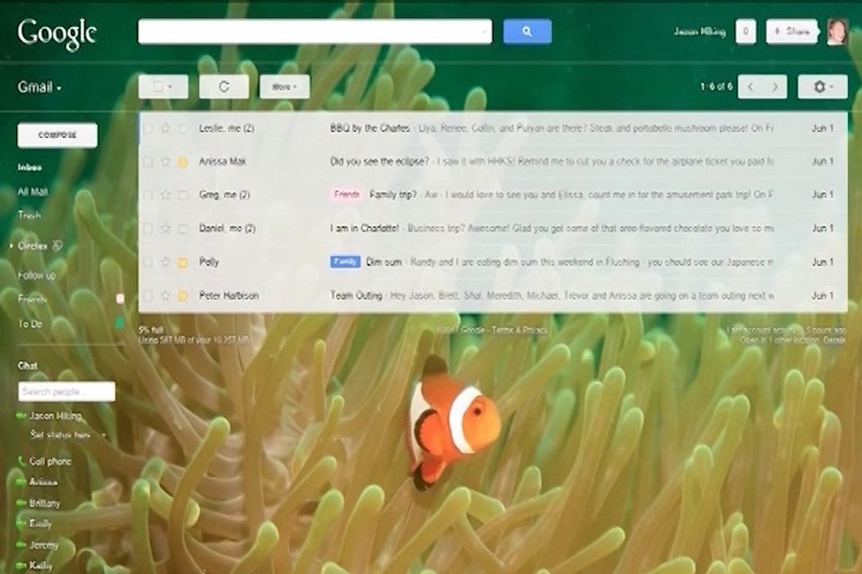Click Google logo
This screenshot has width=862, height=574.
click(57, 34)
